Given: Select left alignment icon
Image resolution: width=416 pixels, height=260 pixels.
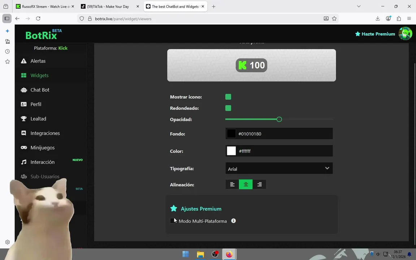Looking at the screenshot, I should point(233,185).
